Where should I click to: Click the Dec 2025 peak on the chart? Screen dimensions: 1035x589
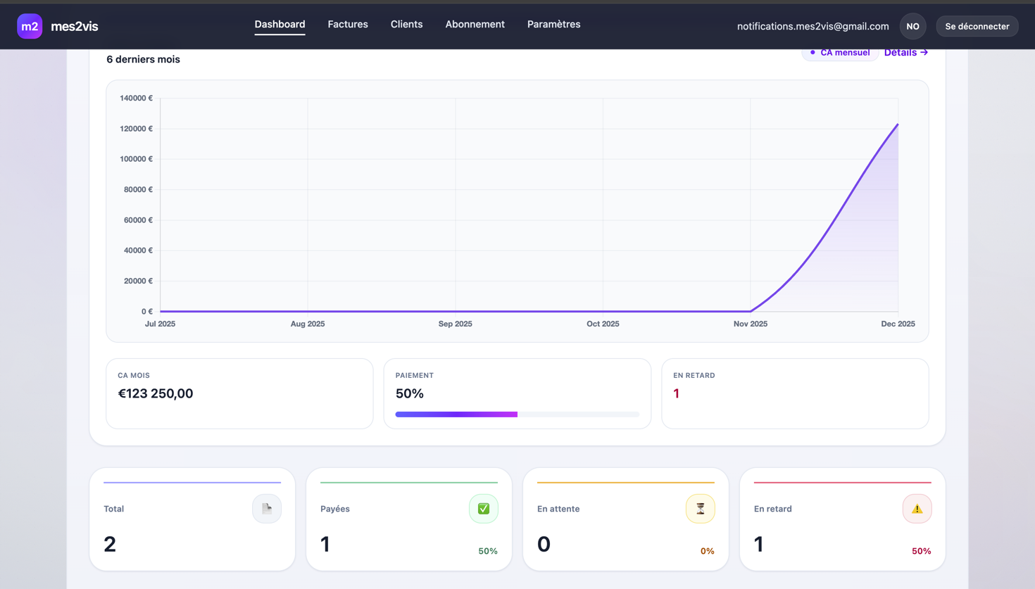(897, 125)
